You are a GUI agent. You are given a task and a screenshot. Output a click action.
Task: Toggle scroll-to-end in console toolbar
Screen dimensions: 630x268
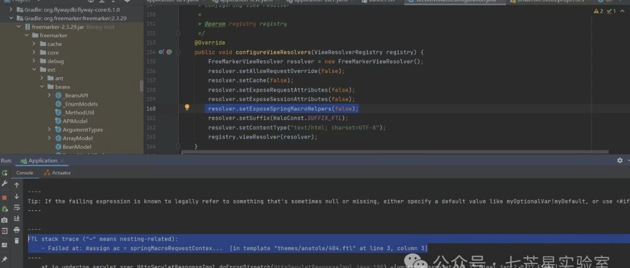click(x=17, y=218)
